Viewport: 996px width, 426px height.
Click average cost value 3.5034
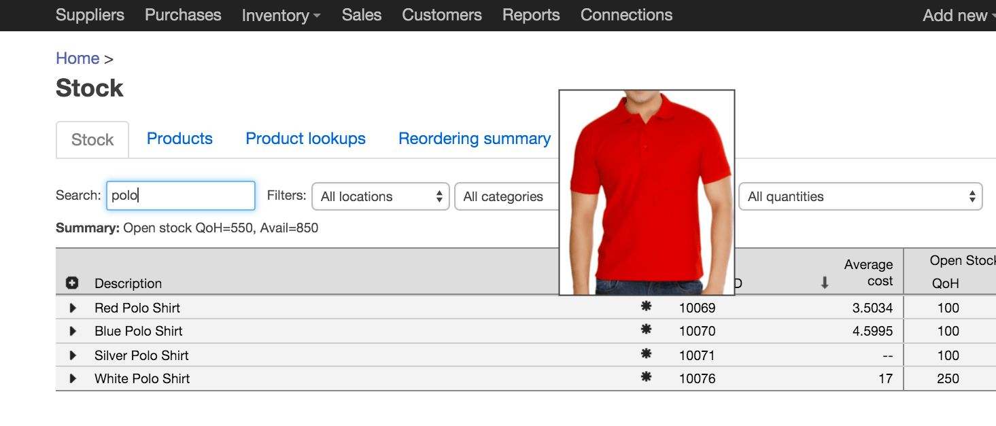[872, 308]
